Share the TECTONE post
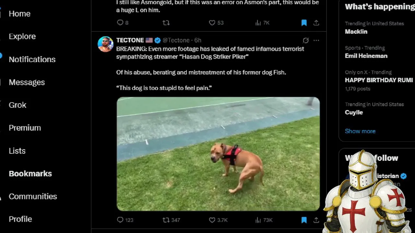This screenshot has width=415, height=233. [x=316, y=220]
